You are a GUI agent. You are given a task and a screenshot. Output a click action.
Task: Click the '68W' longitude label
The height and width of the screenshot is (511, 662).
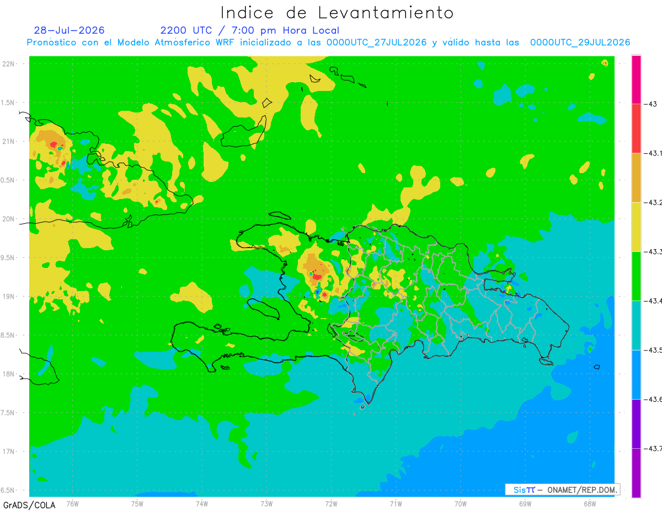[x=590, y=503]
